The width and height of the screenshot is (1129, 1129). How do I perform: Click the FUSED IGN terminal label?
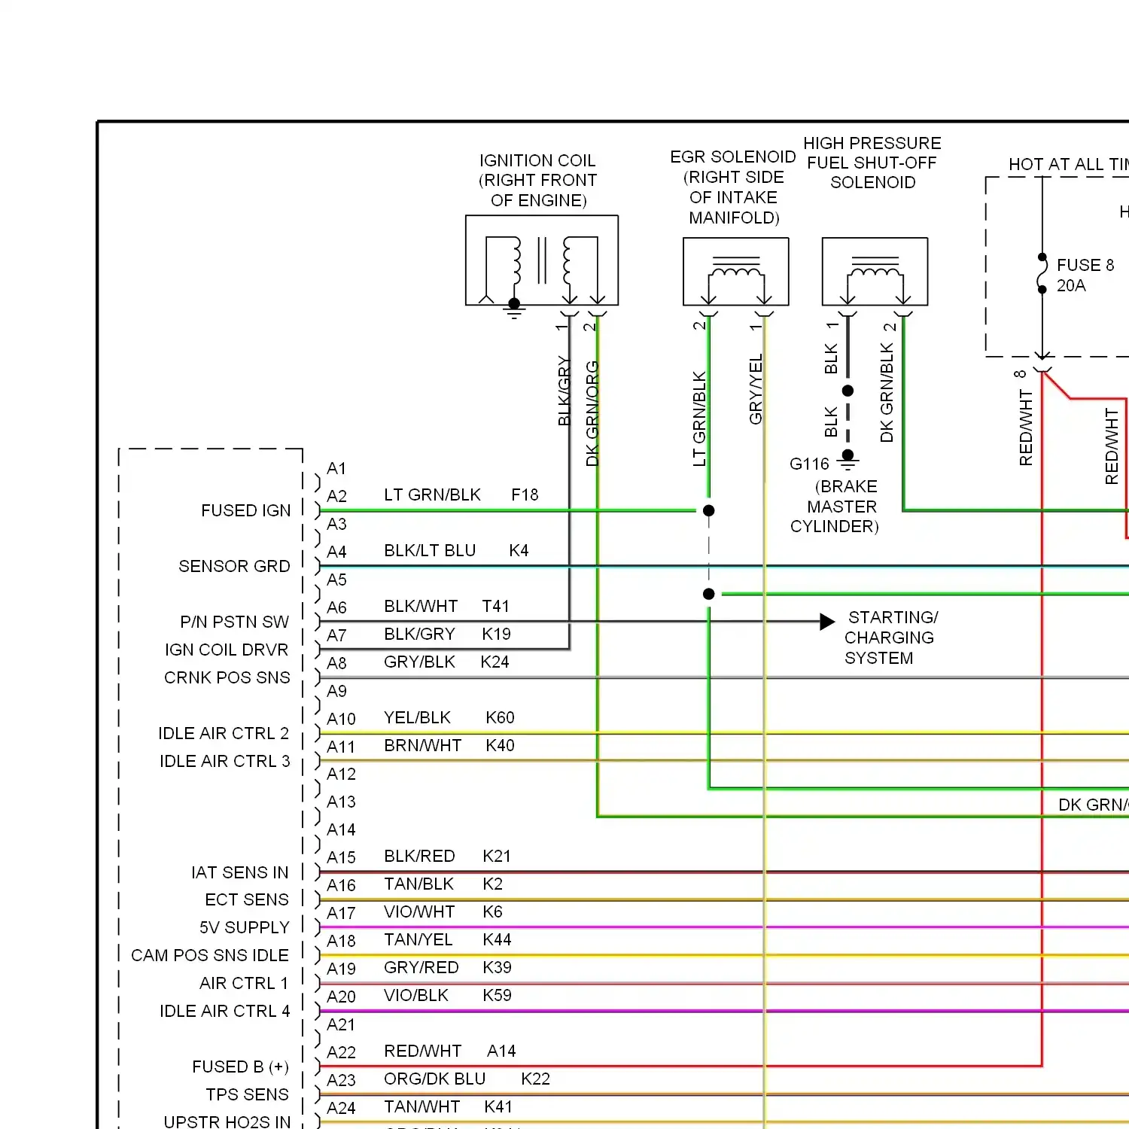[245, 510]
